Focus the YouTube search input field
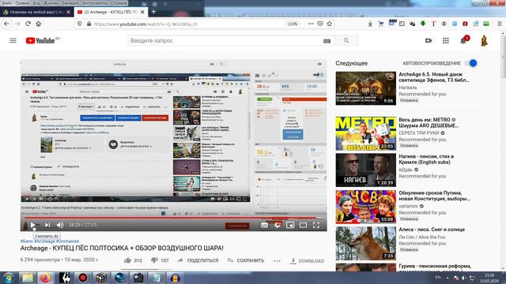The image size is (506, 284). (x=226, y=40)
